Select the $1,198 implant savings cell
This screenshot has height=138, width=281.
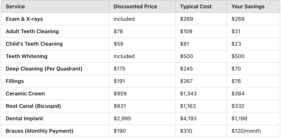pos(239,119)
